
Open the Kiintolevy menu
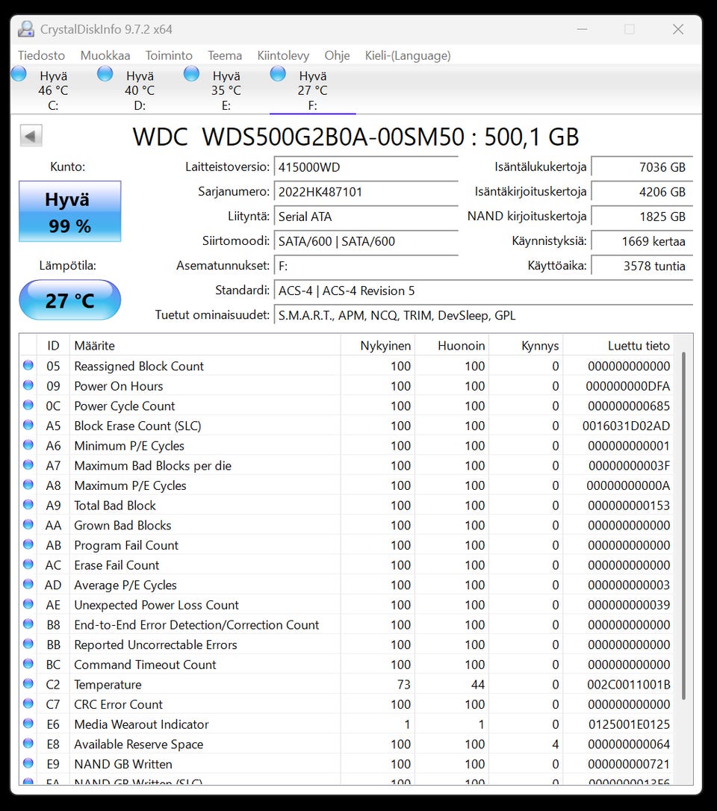(283, 55)
